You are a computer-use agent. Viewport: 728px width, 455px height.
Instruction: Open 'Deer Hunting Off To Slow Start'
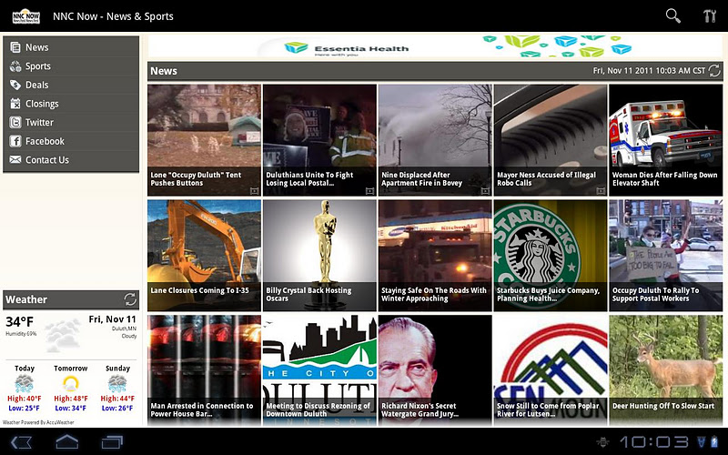[x=666, y=370]
